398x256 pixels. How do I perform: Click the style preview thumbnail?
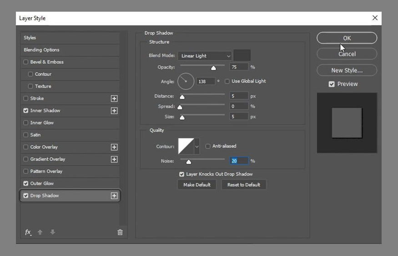coord(347,123)
